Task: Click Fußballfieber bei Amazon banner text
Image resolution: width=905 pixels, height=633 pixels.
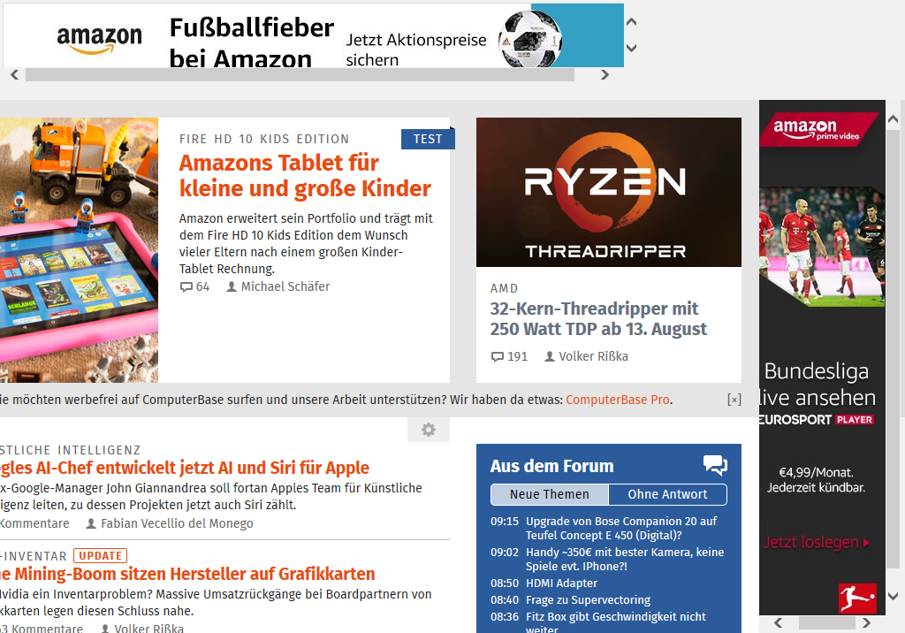Action: click(x=252, y=43)
